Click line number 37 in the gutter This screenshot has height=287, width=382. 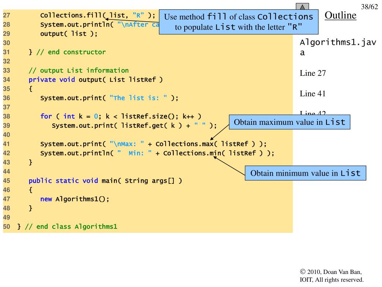pyautogui.click(x=7, y=107)
